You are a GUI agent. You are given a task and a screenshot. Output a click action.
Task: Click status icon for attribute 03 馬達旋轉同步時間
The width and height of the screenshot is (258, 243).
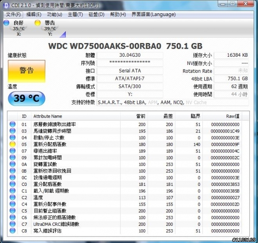(12, 131)
